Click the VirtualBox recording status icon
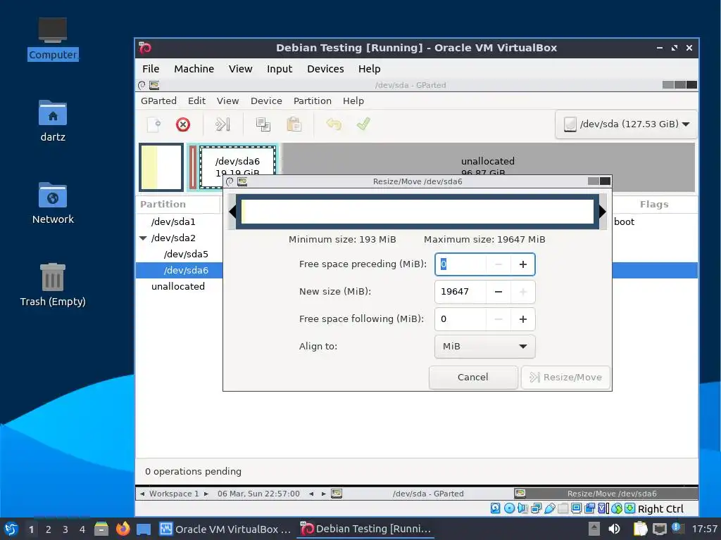This screenshot has height=540, width=721. pyautogui.click(x=589, y=508)
